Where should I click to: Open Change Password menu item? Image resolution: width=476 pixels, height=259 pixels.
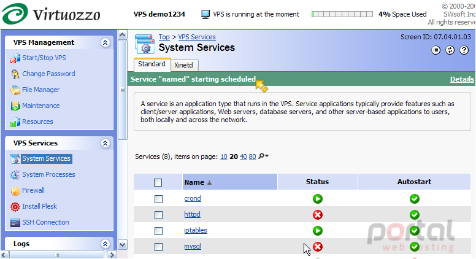pyautogui.click(x=48, y=74)
